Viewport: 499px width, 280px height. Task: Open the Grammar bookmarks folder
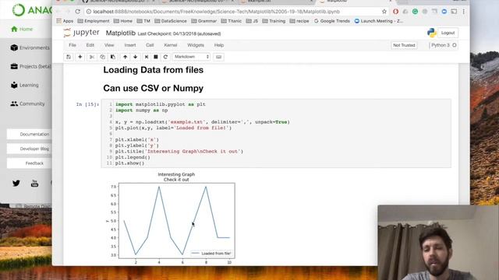point(203,21)
